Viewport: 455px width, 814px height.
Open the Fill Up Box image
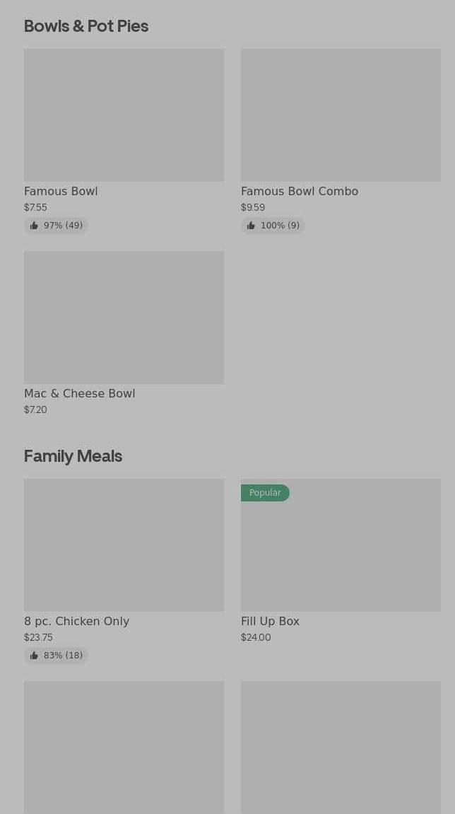tap(341, 552)
